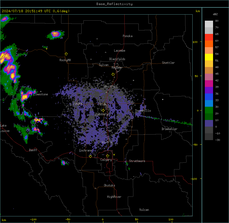The height and width of the screenshot is (223, 229).
Task: Click the magenta 42 dBZ color swatch
Action: click(x=209, y=83)
